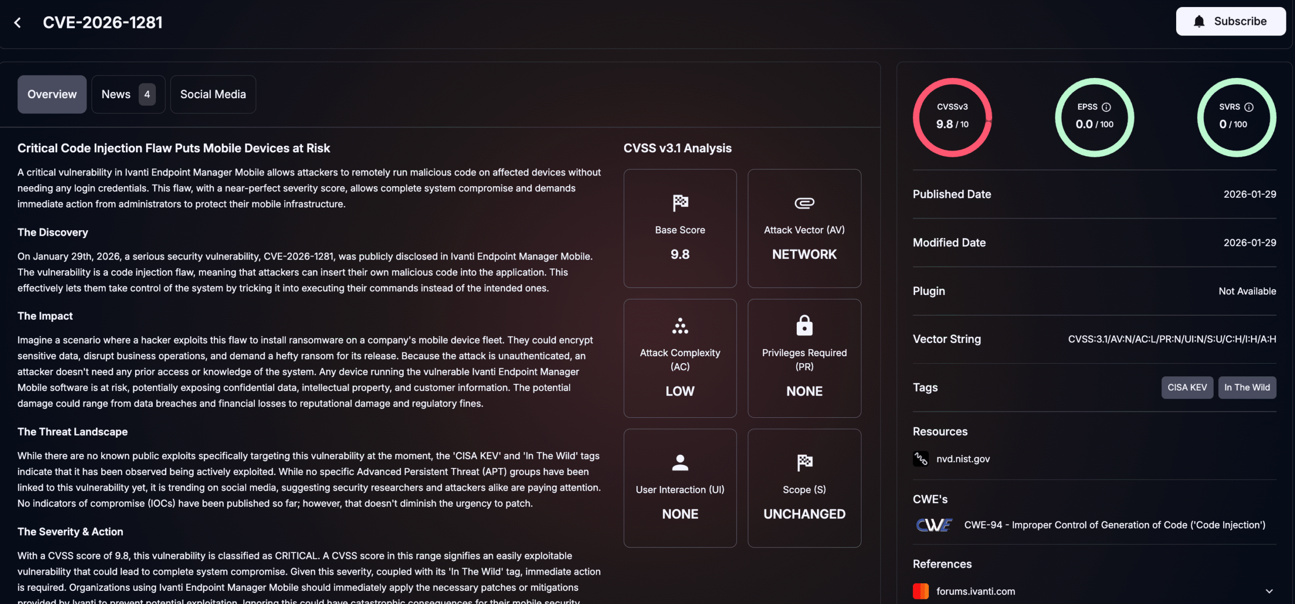Screen dimensions: 1295x604
Task: Click the CWE's section heading
Action: 930,500
